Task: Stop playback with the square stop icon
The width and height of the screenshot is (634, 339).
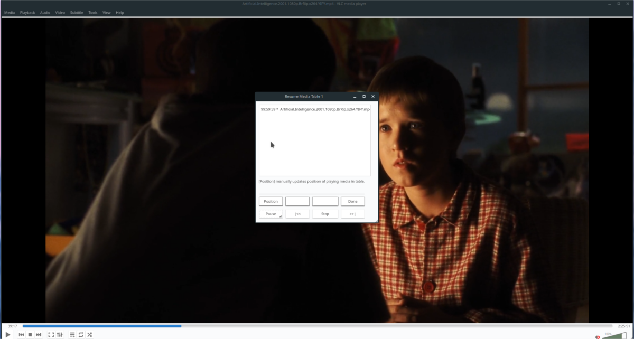Action: [x=30, y=335]
